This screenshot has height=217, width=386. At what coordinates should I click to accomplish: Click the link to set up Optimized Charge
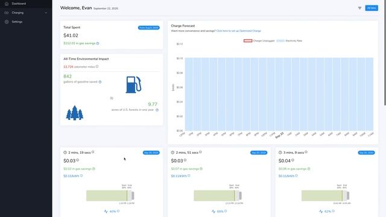click(239, 31)
